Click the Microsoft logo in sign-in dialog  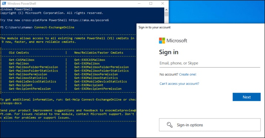(173, 41)
